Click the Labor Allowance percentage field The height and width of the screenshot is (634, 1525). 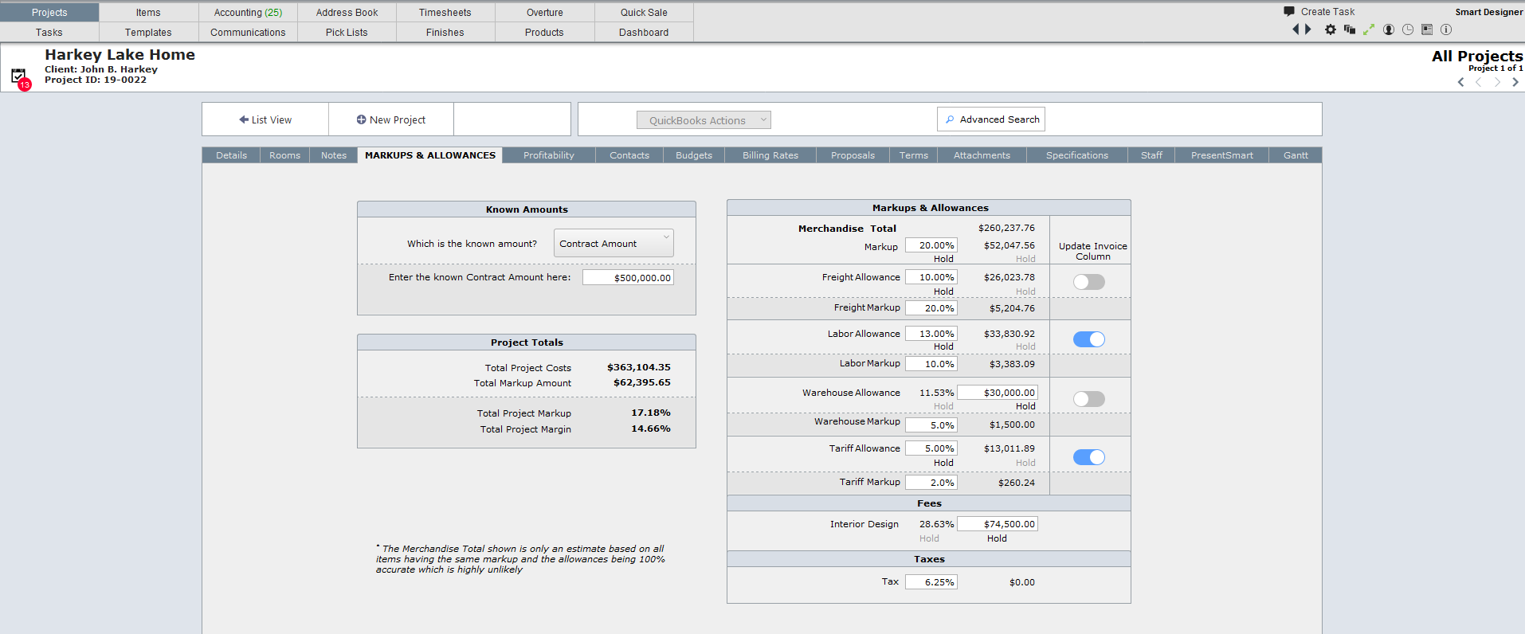pos(931,334)
